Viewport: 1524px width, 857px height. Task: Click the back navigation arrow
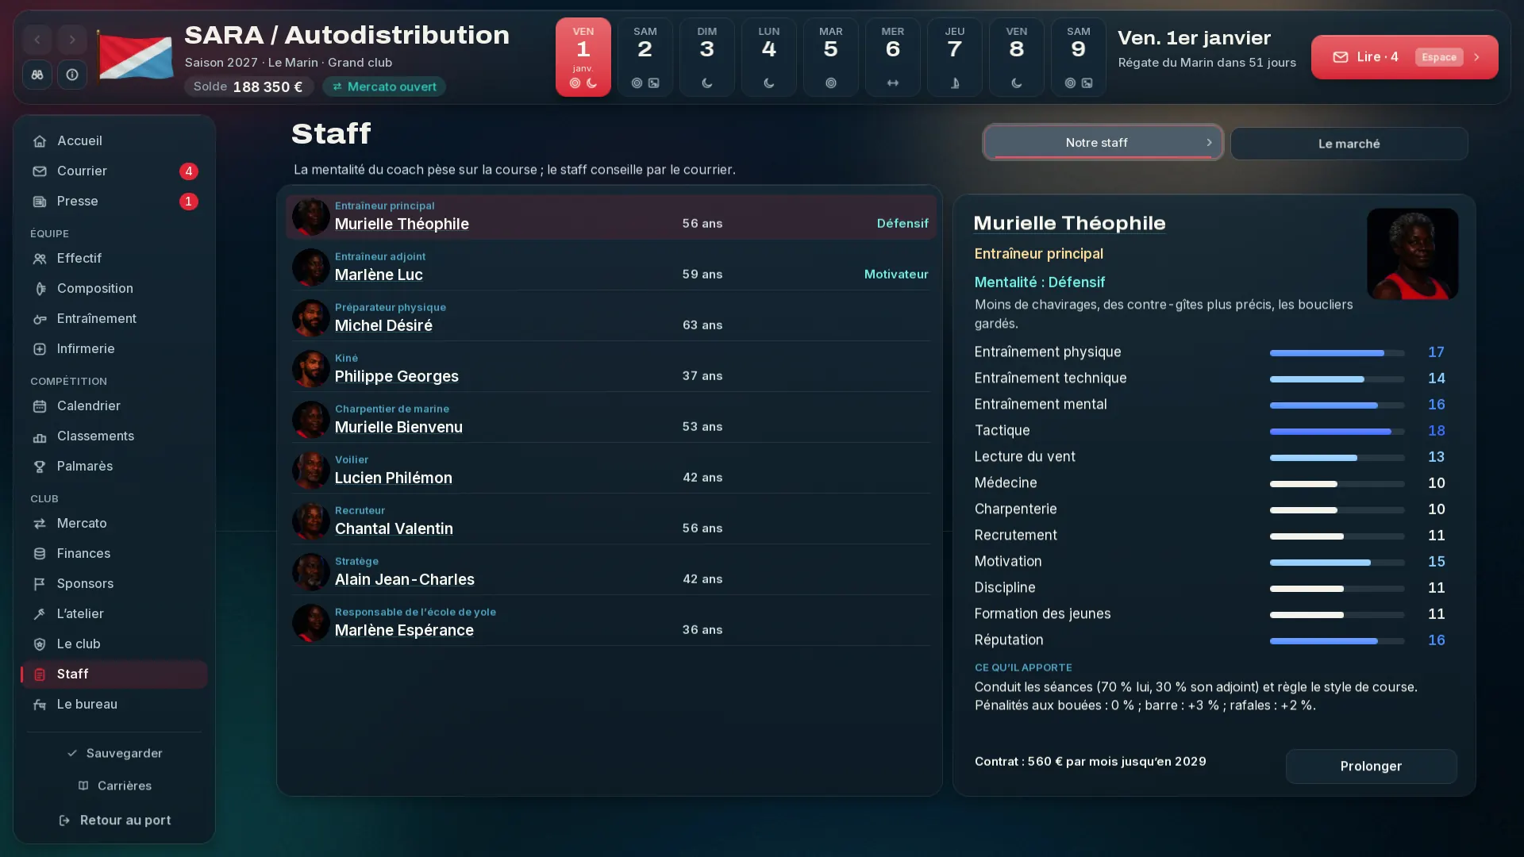pos(37,40)
